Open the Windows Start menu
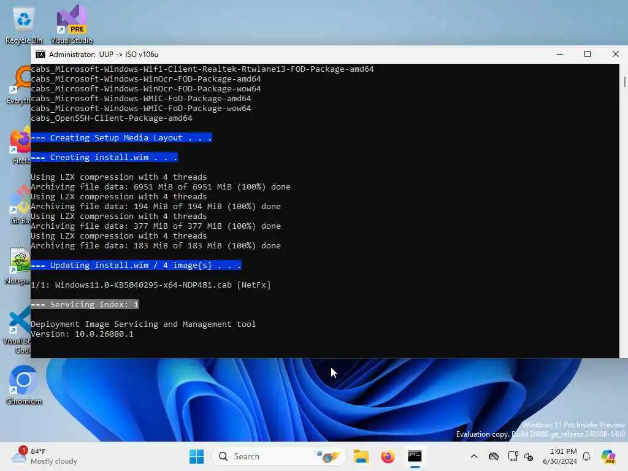Image resolution: width=628 pixels, height=471 pixels. click(196, 456)
